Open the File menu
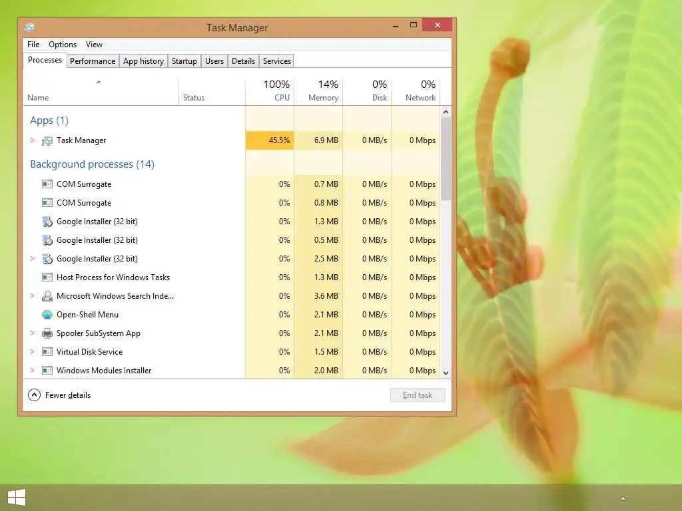 pos(33,45)
